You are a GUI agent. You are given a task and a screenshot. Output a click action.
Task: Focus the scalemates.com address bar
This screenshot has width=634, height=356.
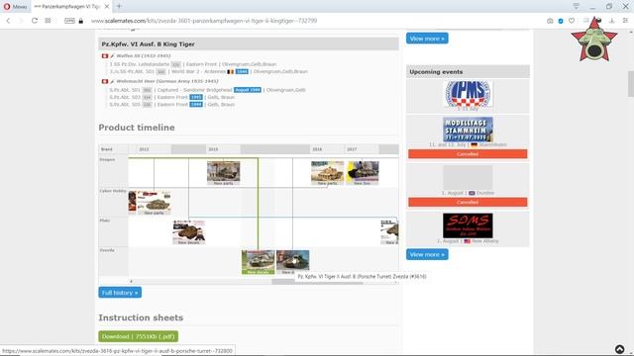coord(204,21)
